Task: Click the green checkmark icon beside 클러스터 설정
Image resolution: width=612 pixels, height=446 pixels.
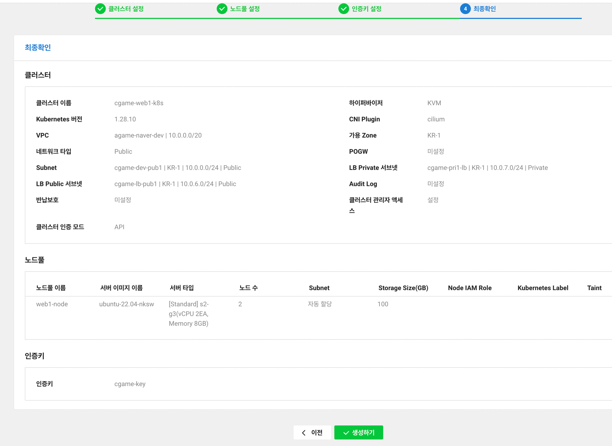Action: point(100,9)
